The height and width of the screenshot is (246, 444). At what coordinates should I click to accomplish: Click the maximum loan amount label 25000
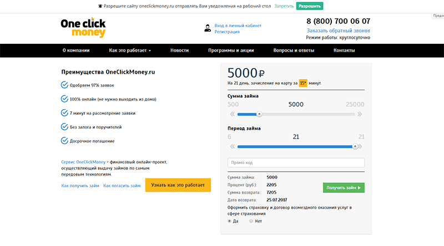click(355, 104)
